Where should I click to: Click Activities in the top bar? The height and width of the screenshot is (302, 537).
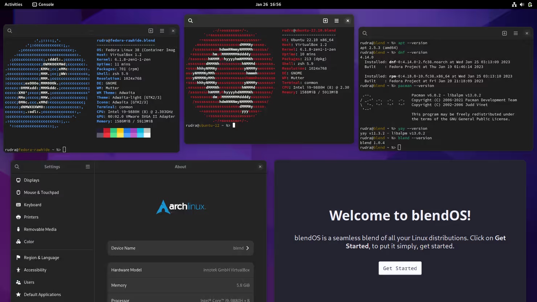(x=13, y=4)
